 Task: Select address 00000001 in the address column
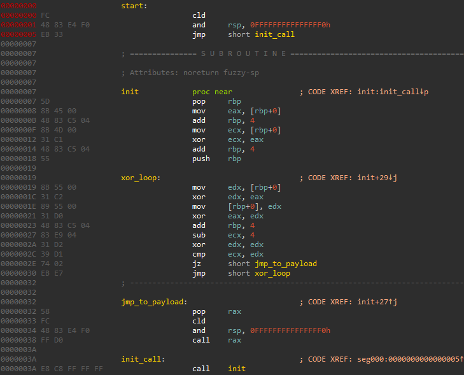pyautogui.click(x=18, y=25)
